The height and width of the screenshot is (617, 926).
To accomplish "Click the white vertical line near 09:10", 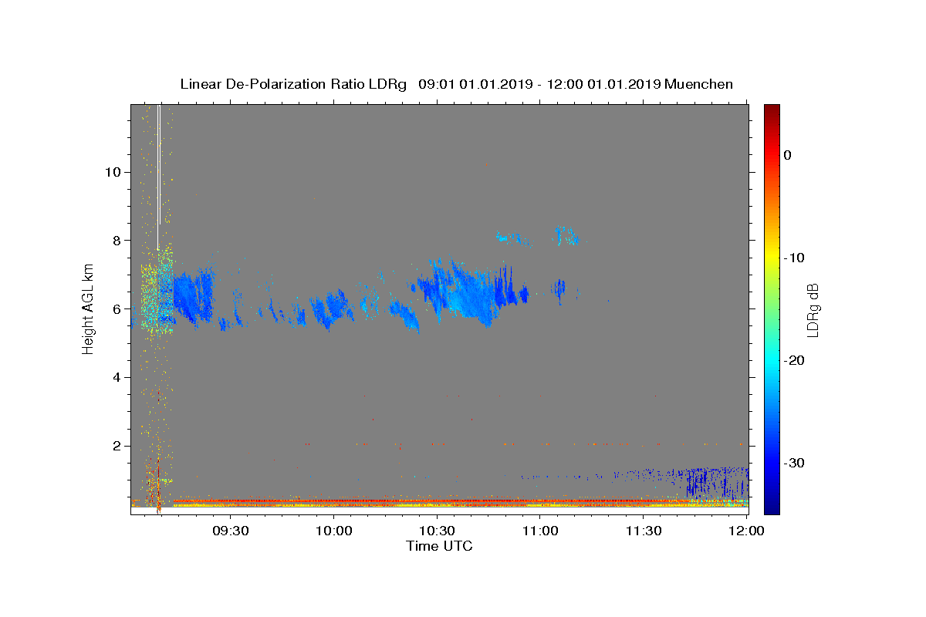I will tap(159, 177).
